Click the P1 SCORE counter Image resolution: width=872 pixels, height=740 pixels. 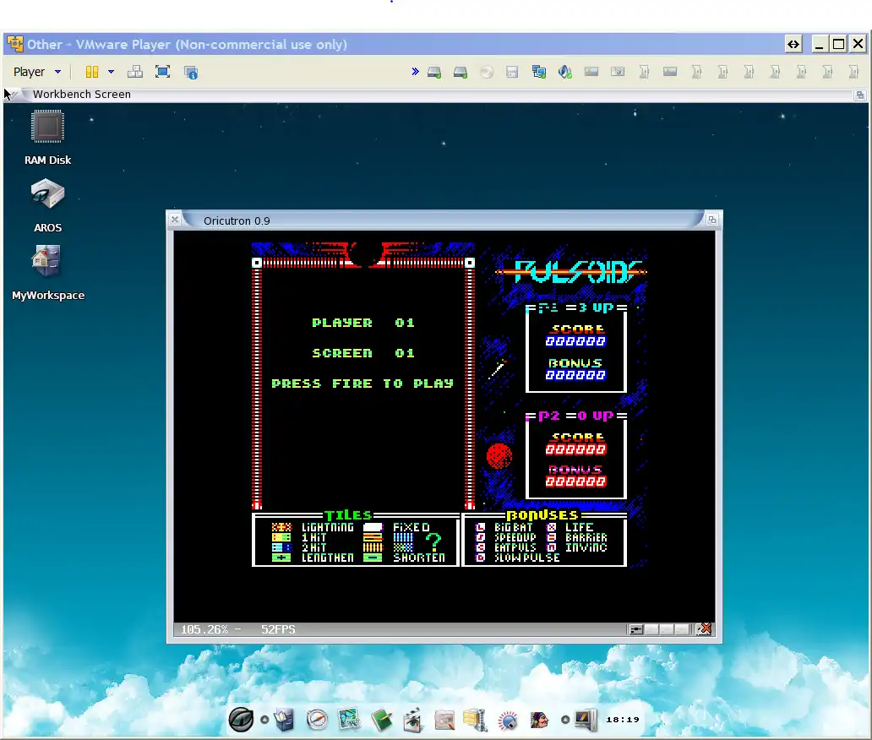coord(575,341)
